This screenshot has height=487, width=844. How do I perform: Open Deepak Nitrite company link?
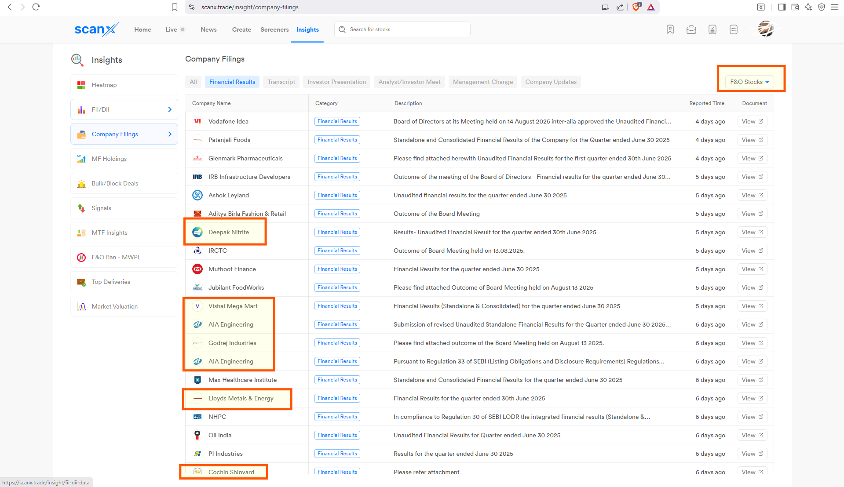tap(228, 232)
